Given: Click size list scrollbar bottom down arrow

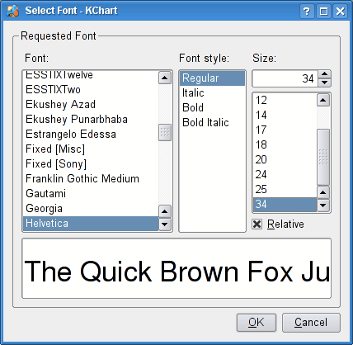Looking at the screenshot, I should pyautogui.click(x=323, y=205).
